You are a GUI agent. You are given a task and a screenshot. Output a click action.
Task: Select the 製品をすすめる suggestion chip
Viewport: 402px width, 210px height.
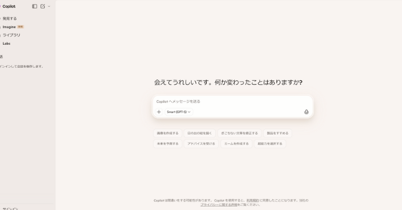(278, 133)
